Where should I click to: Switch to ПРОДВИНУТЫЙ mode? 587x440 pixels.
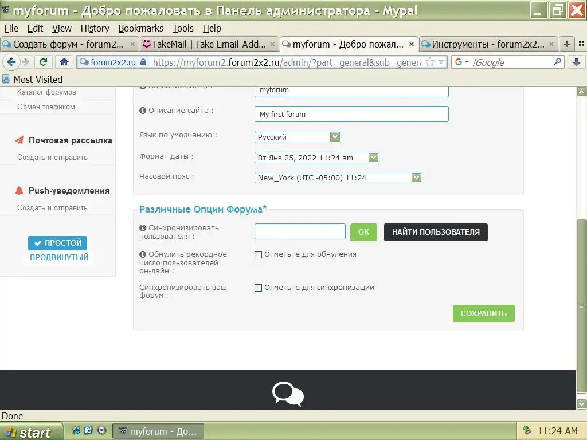(x=59, y=257)
